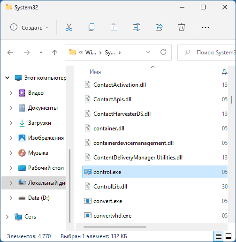This screenshot has height=242, width=236.
Task: Expand the Рабочий стол tree node
Action: coord(11,168)
